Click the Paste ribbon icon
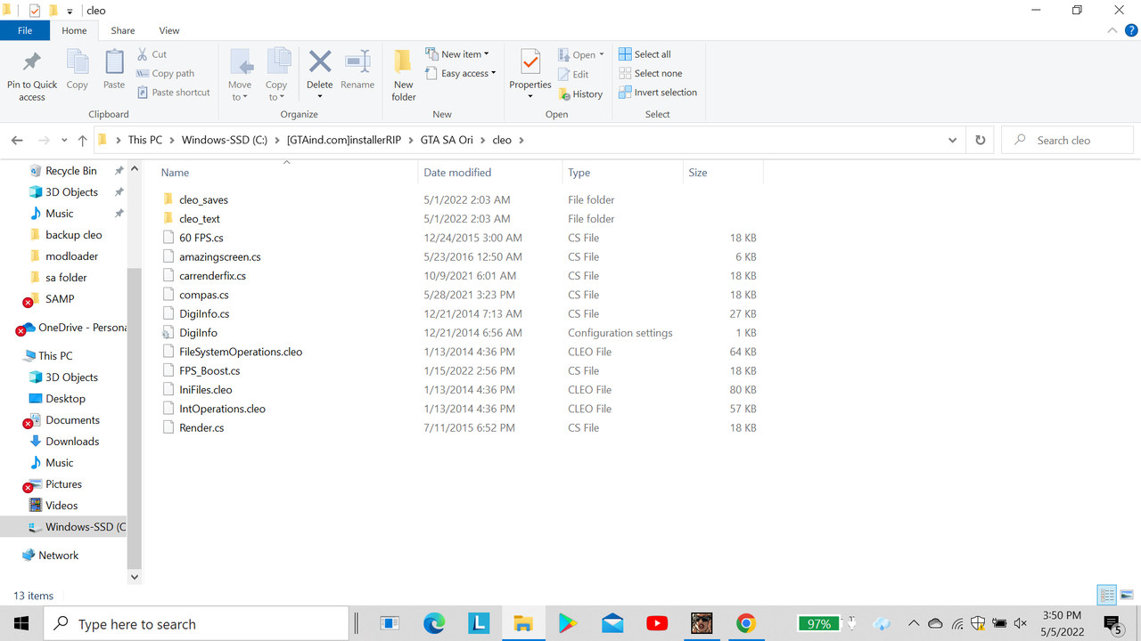Viewport: 1141px width, 641px height. pos(114,62)
